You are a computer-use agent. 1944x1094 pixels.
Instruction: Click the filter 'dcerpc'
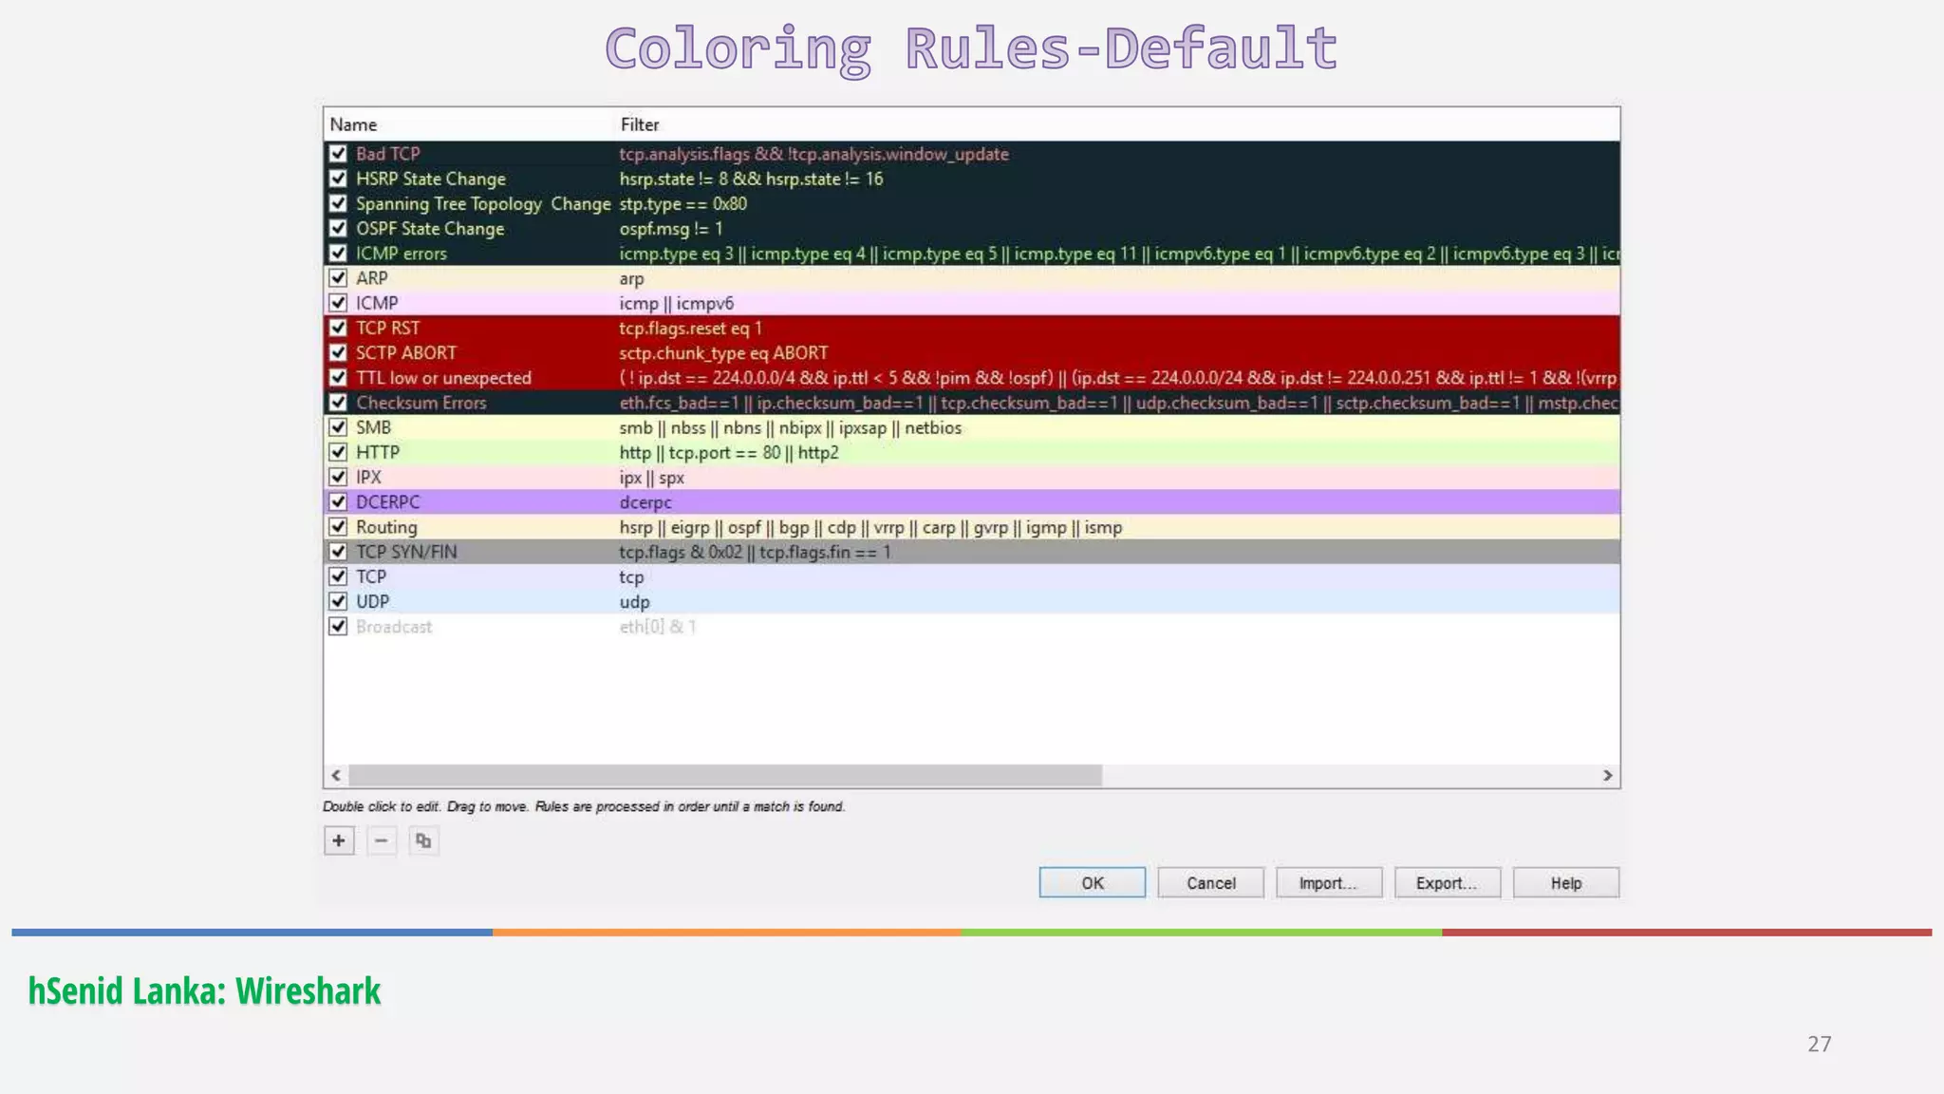click(x=645, y=502)
